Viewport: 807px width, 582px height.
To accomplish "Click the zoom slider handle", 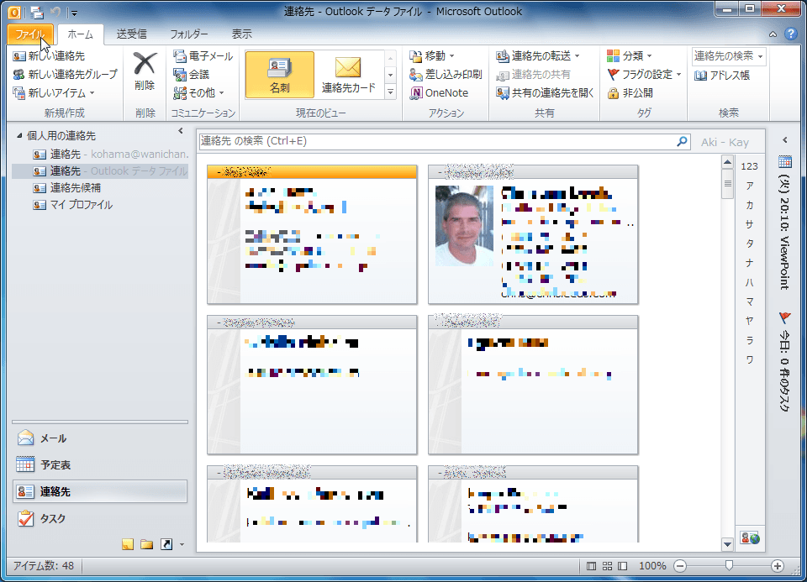I will tap(729, 565).
